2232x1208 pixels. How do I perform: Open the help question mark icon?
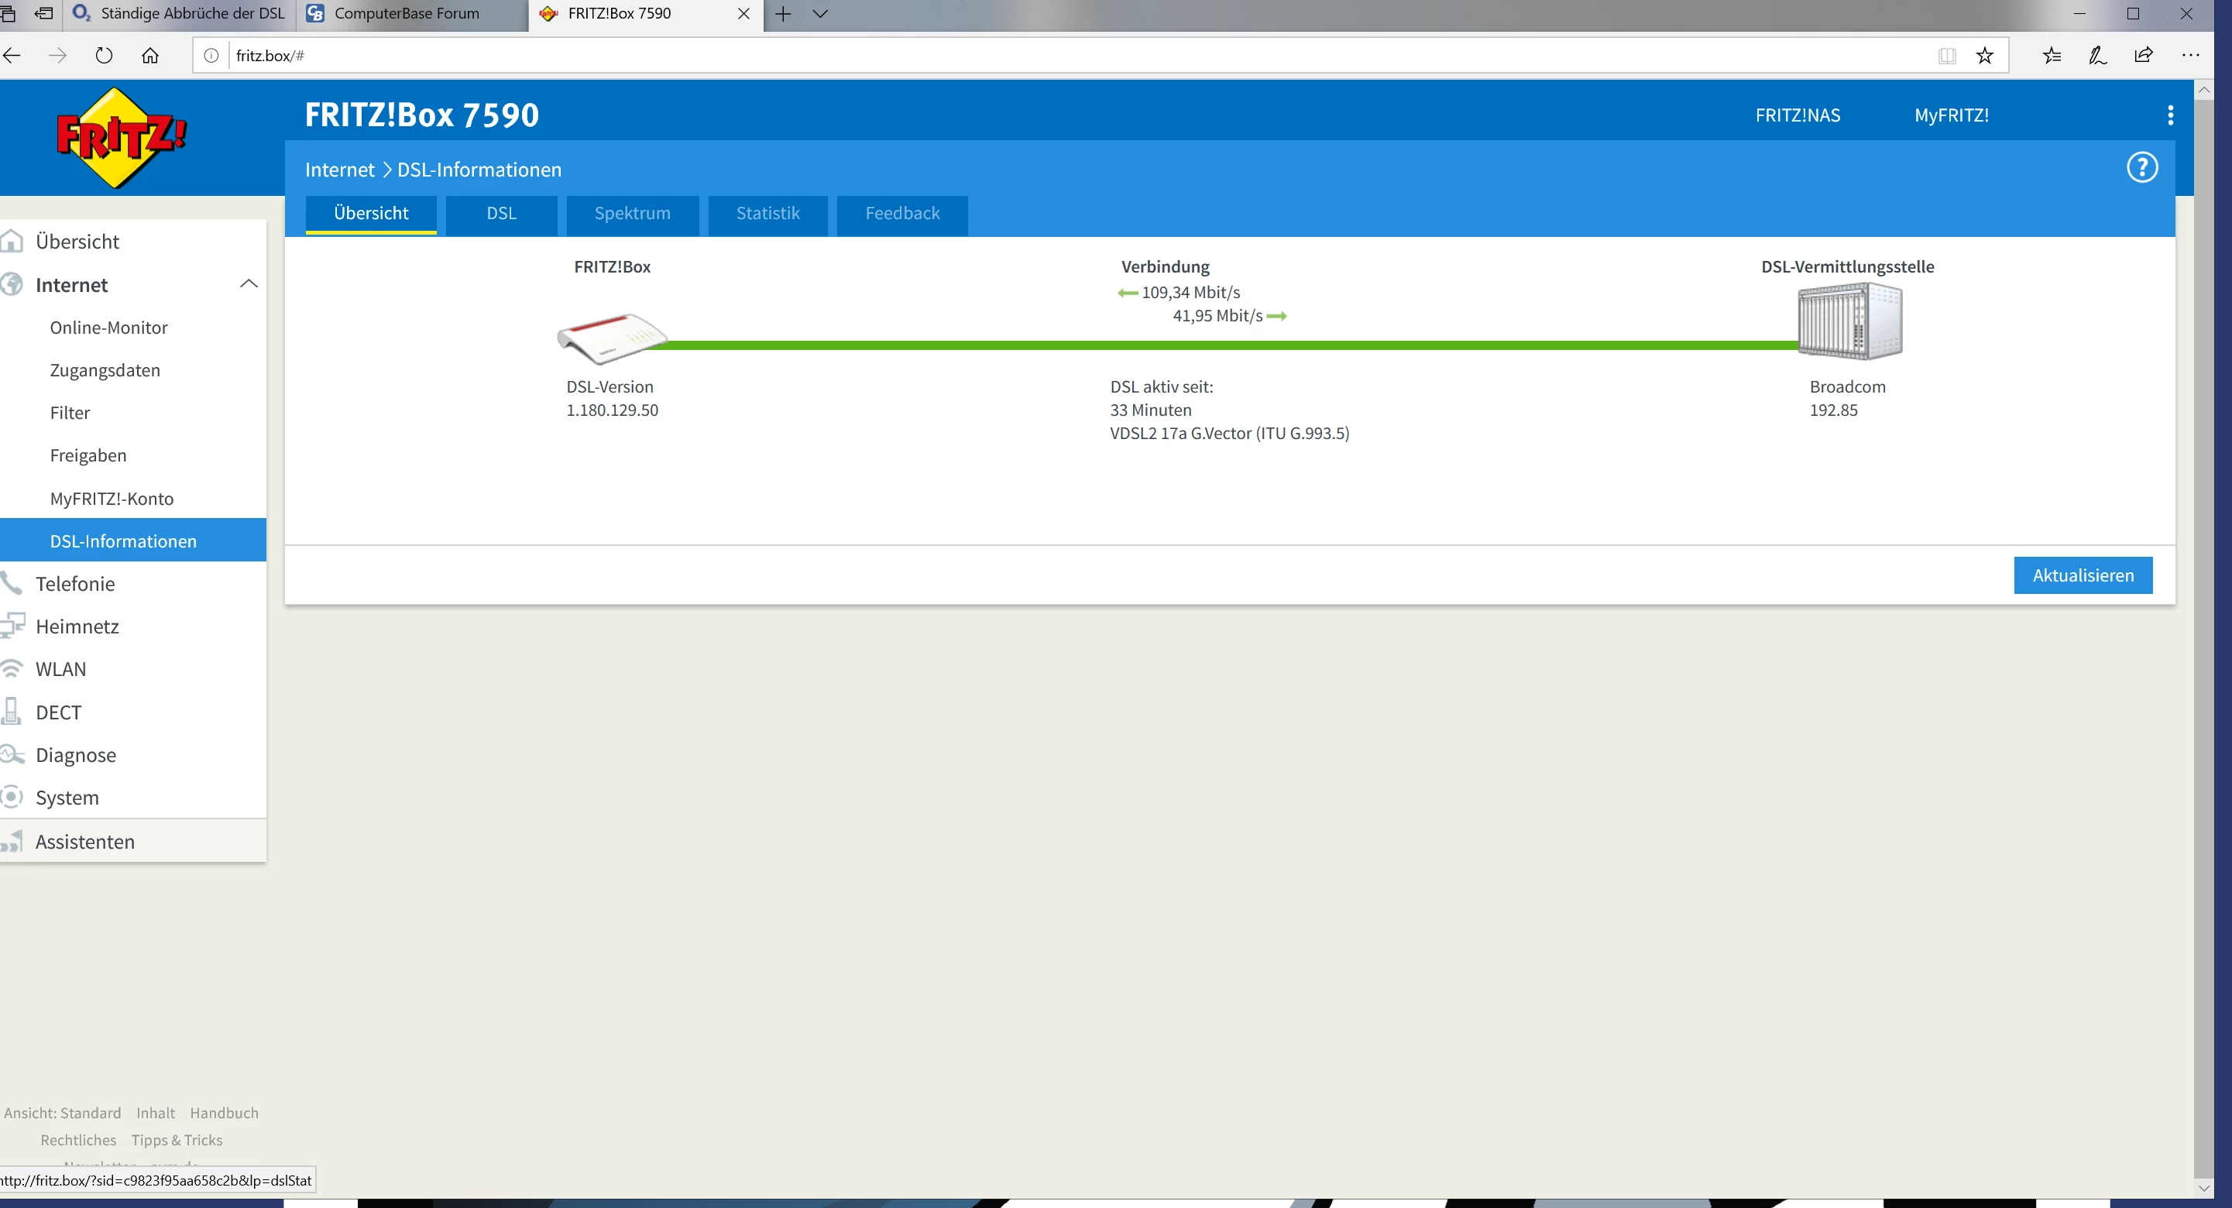[x=2142, y=167]
